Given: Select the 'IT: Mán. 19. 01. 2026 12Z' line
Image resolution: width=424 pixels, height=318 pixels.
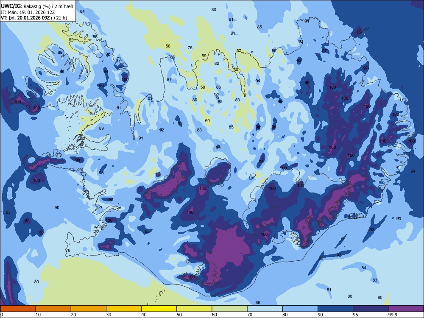Looking at the screenshot, I should [x=28, y=12].
